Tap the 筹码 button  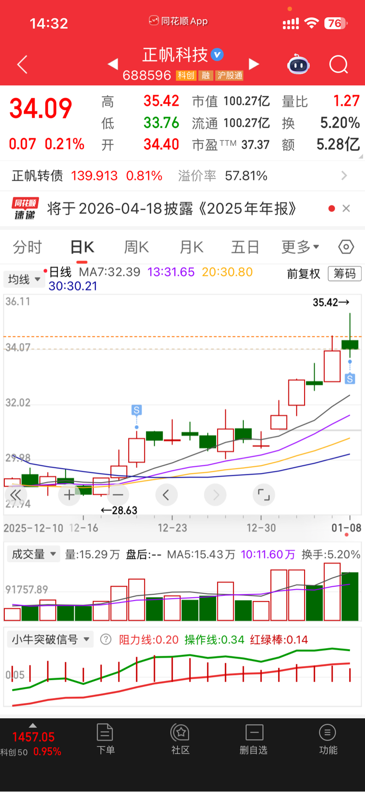click(345, 273)
